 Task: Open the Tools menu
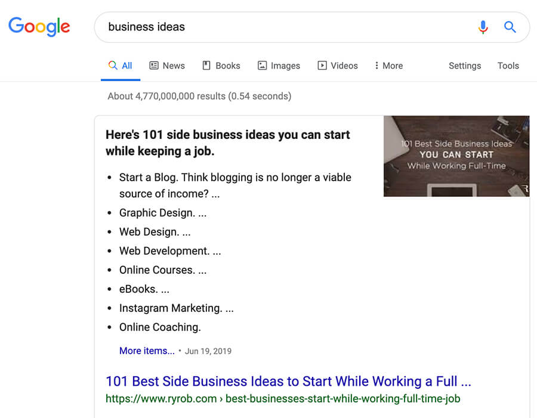tap(508, 66)
